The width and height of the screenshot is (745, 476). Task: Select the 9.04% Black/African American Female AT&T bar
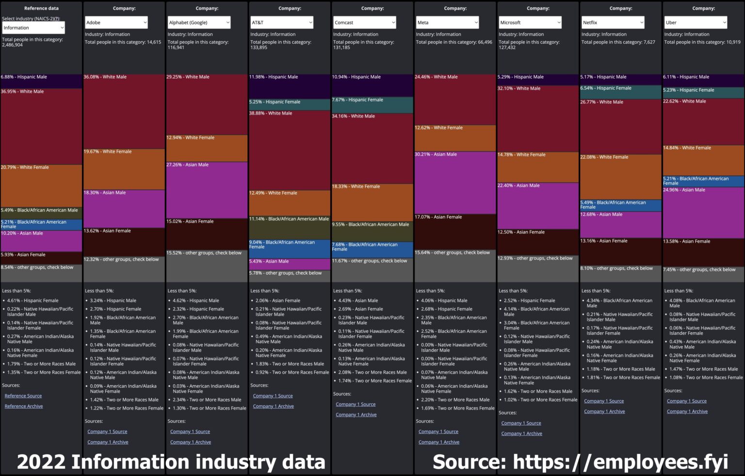pyautogui.click(x=290, y=249)
